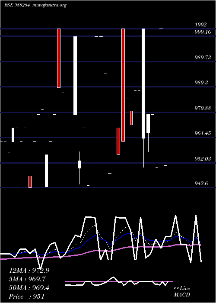Image resolution: width=216 pixels, height=303 pixels.
Task: Select the 1002 price level label
Action: coord(200,25)
